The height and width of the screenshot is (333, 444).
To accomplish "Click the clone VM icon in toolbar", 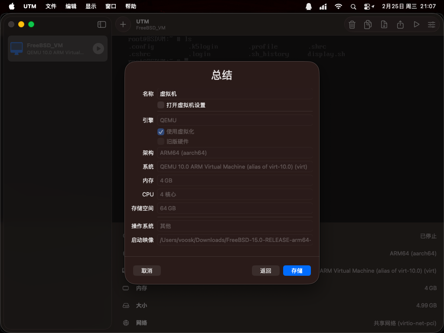I will [368, 25].
